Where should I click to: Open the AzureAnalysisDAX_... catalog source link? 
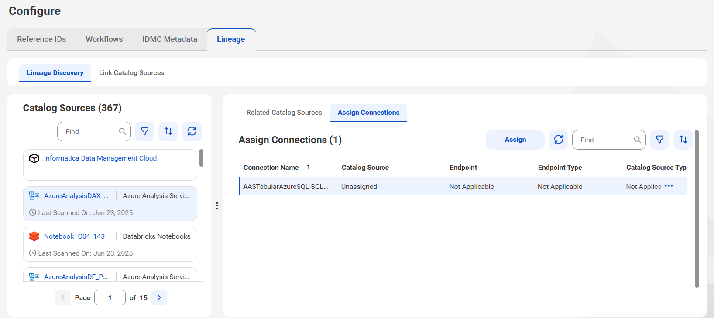(76, 196)
